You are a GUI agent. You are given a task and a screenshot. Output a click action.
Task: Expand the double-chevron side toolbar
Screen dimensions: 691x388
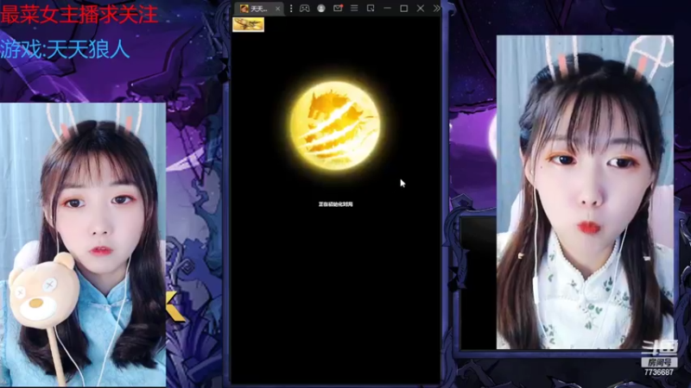coord(436,8)
